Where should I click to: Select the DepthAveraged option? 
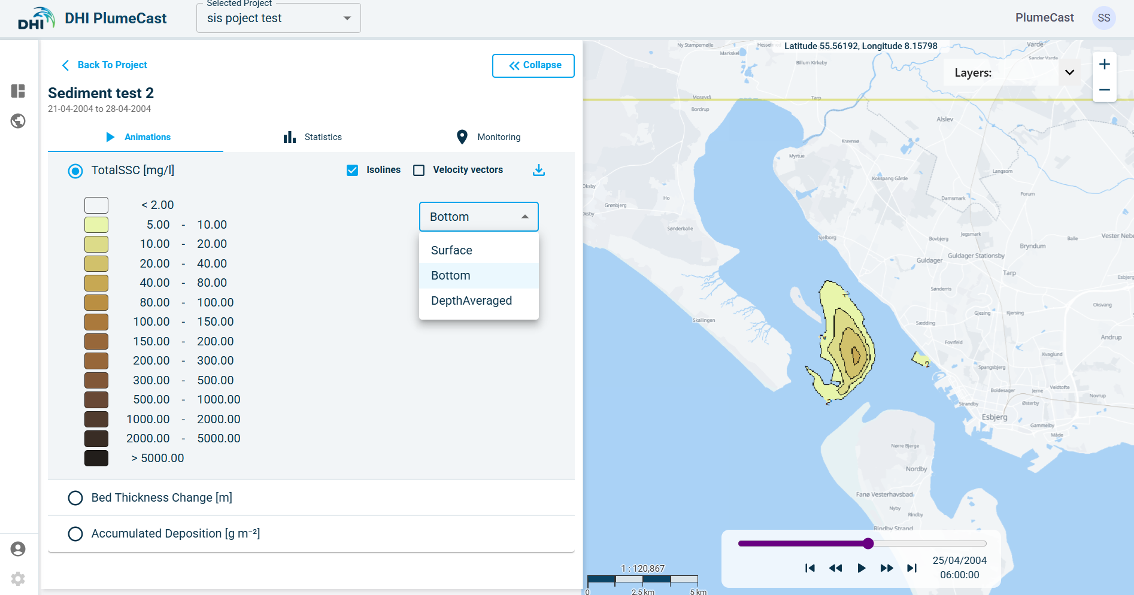[471, 300]
